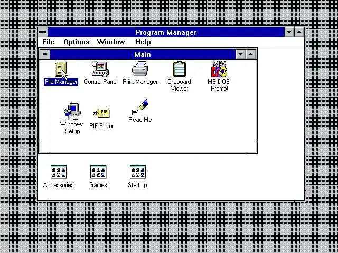Screen dimensions: 338x253
Task: Select the Clipboard Viewer icon
Action: tap(180, 69)
